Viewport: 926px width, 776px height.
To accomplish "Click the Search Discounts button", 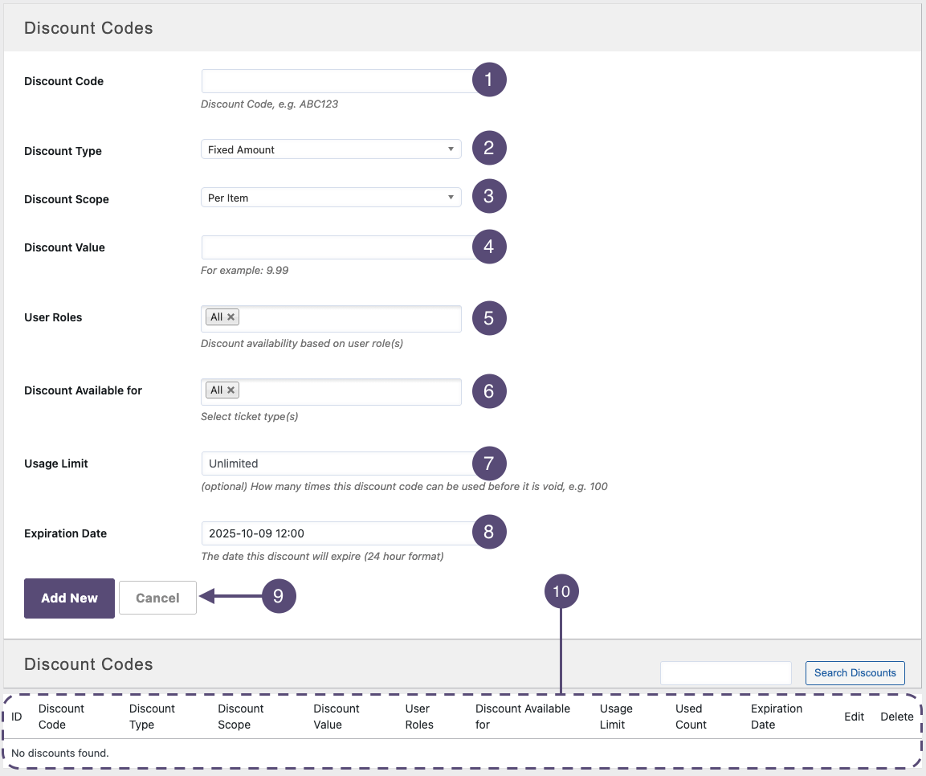I will coord(855,673).
